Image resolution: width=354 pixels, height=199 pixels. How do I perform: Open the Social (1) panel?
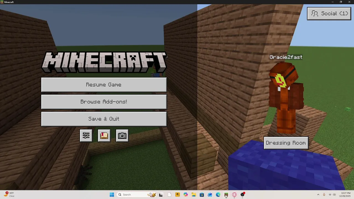pos(329,14)
